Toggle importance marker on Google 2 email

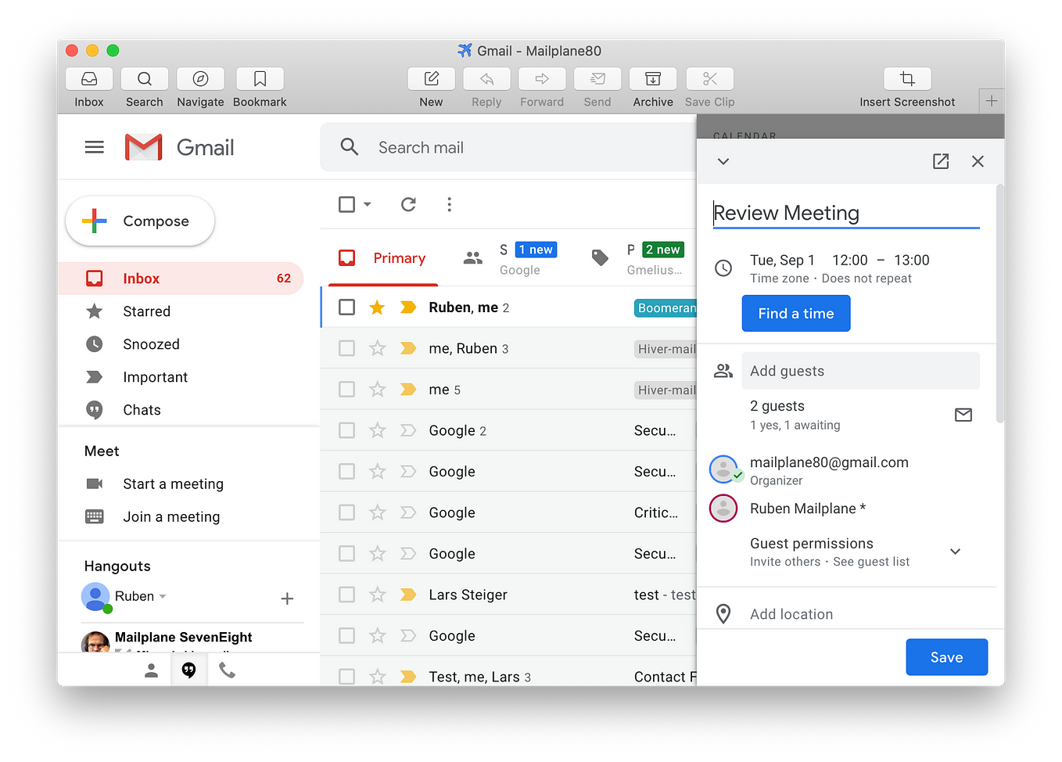point(408,430)
